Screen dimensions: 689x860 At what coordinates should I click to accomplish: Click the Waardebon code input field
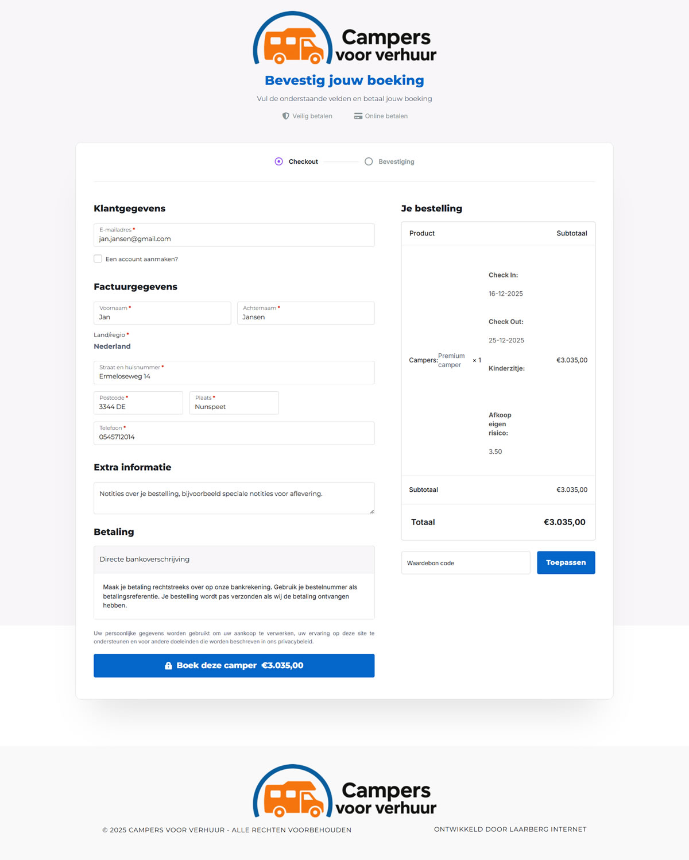[x=465, y=563]
